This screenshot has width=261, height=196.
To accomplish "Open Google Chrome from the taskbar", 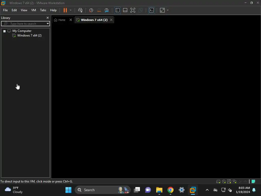I will coord(170,190).
